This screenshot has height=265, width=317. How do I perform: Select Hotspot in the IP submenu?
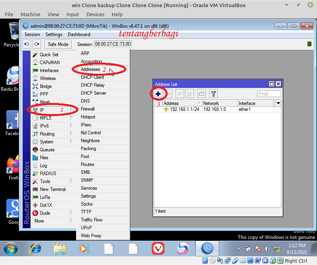point(103,117)
